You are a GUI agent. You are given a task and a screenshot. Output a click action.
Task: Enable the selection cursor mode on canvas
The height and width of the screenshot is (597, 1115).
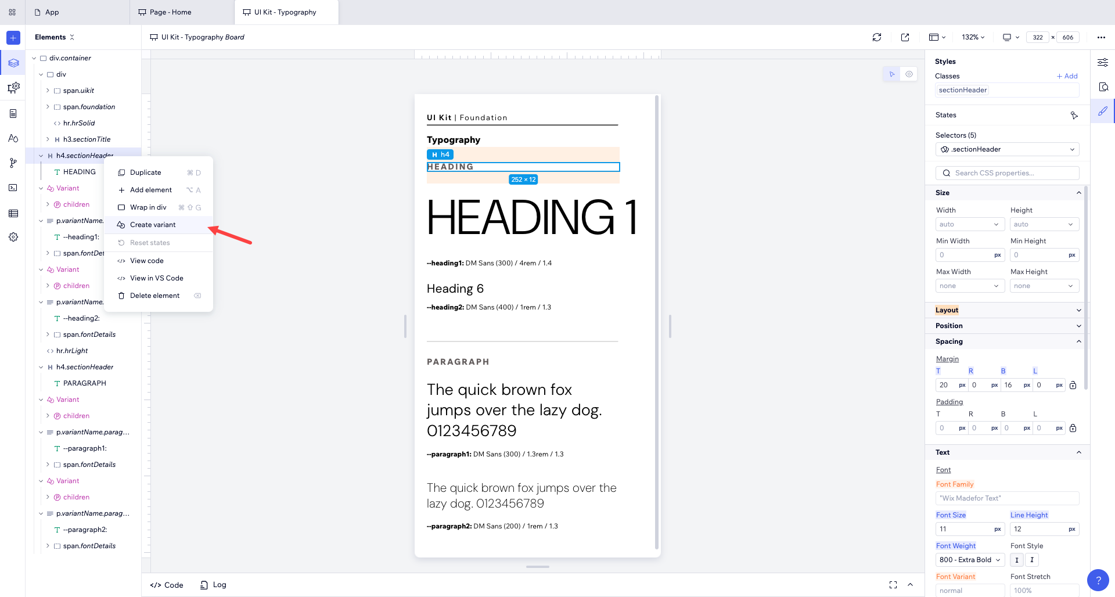point(891,74)
